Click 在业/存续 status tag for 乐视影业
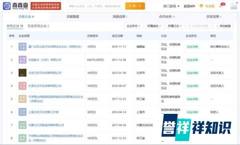Viewport: 240px width, 145px height. 192,60
